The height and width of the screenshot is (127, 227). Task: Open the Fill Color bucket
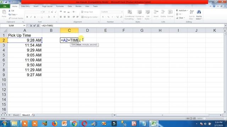[x=49, y=17]
